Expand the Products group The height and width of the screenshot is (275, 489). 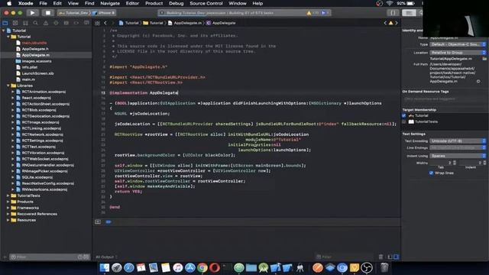click(x=8, y=202)
